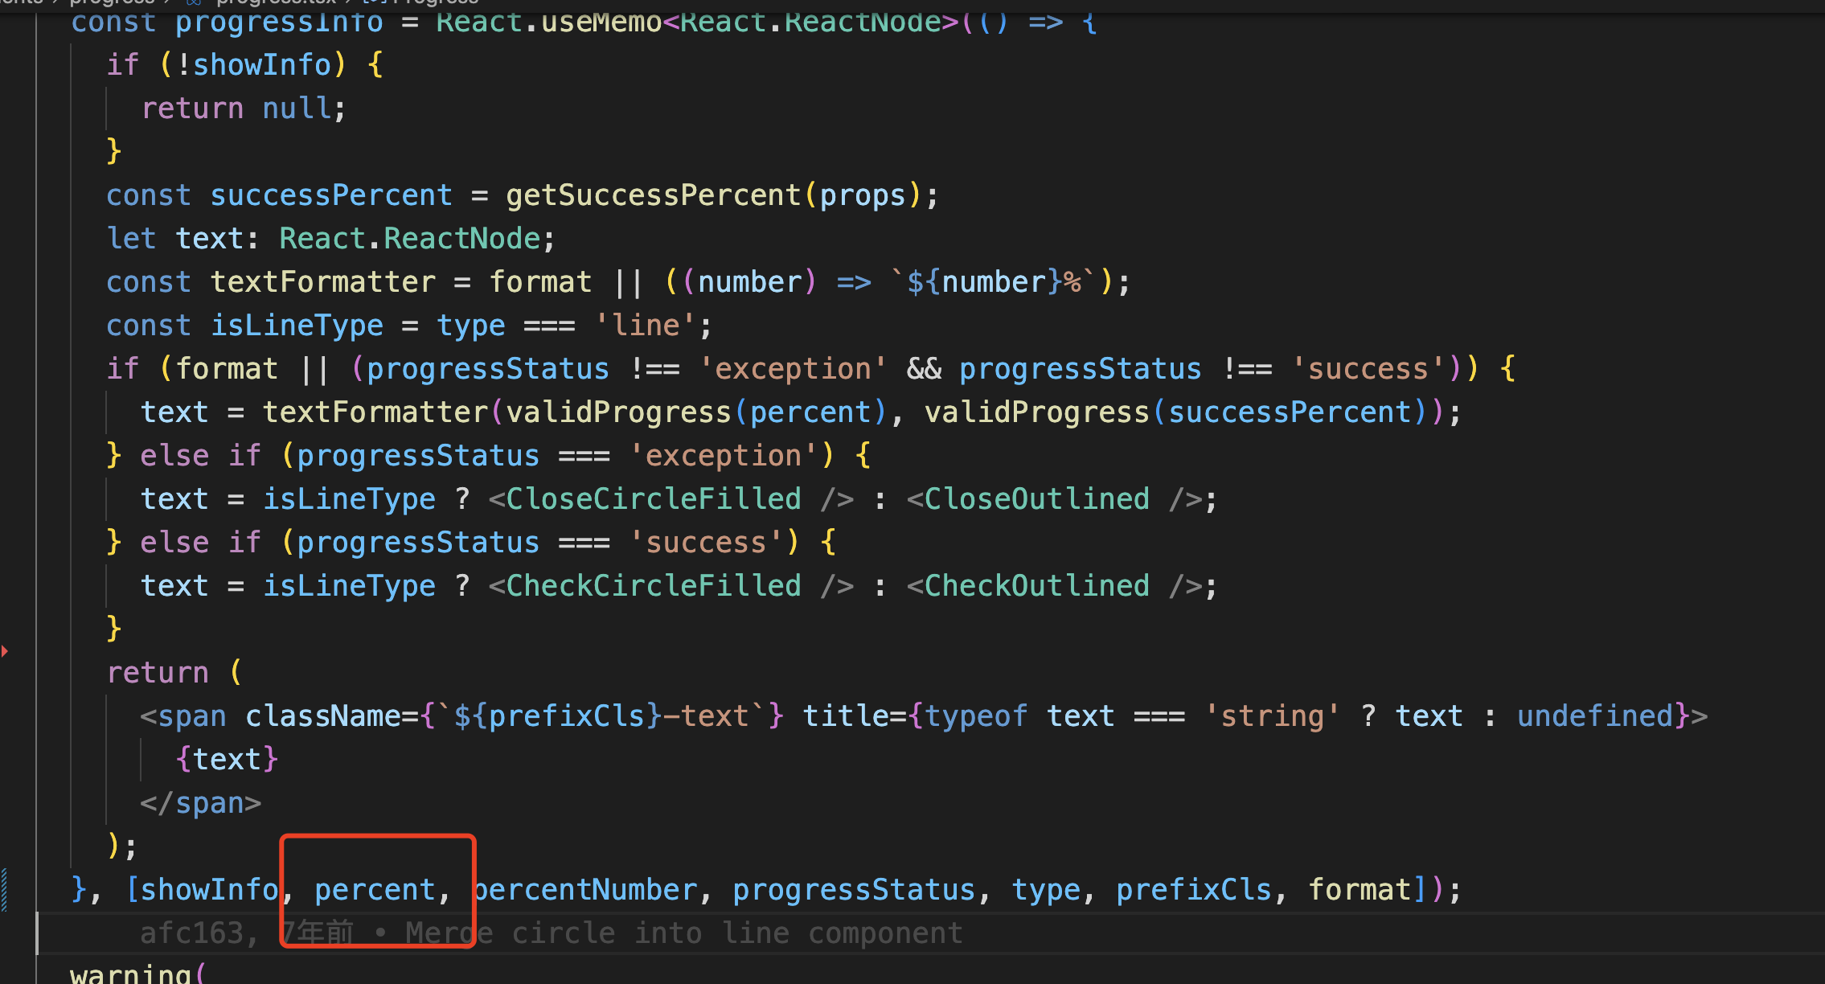Screen dimensions: 1825x984
Task: Place cursor on the getSuccessPercent function call
Action: tap(655, 195)
